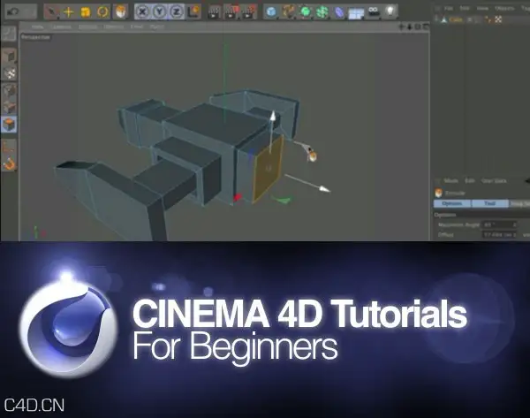Select the Move tool cross icon
Viewport: 530px width, 418px height.
tap(69, 12)
